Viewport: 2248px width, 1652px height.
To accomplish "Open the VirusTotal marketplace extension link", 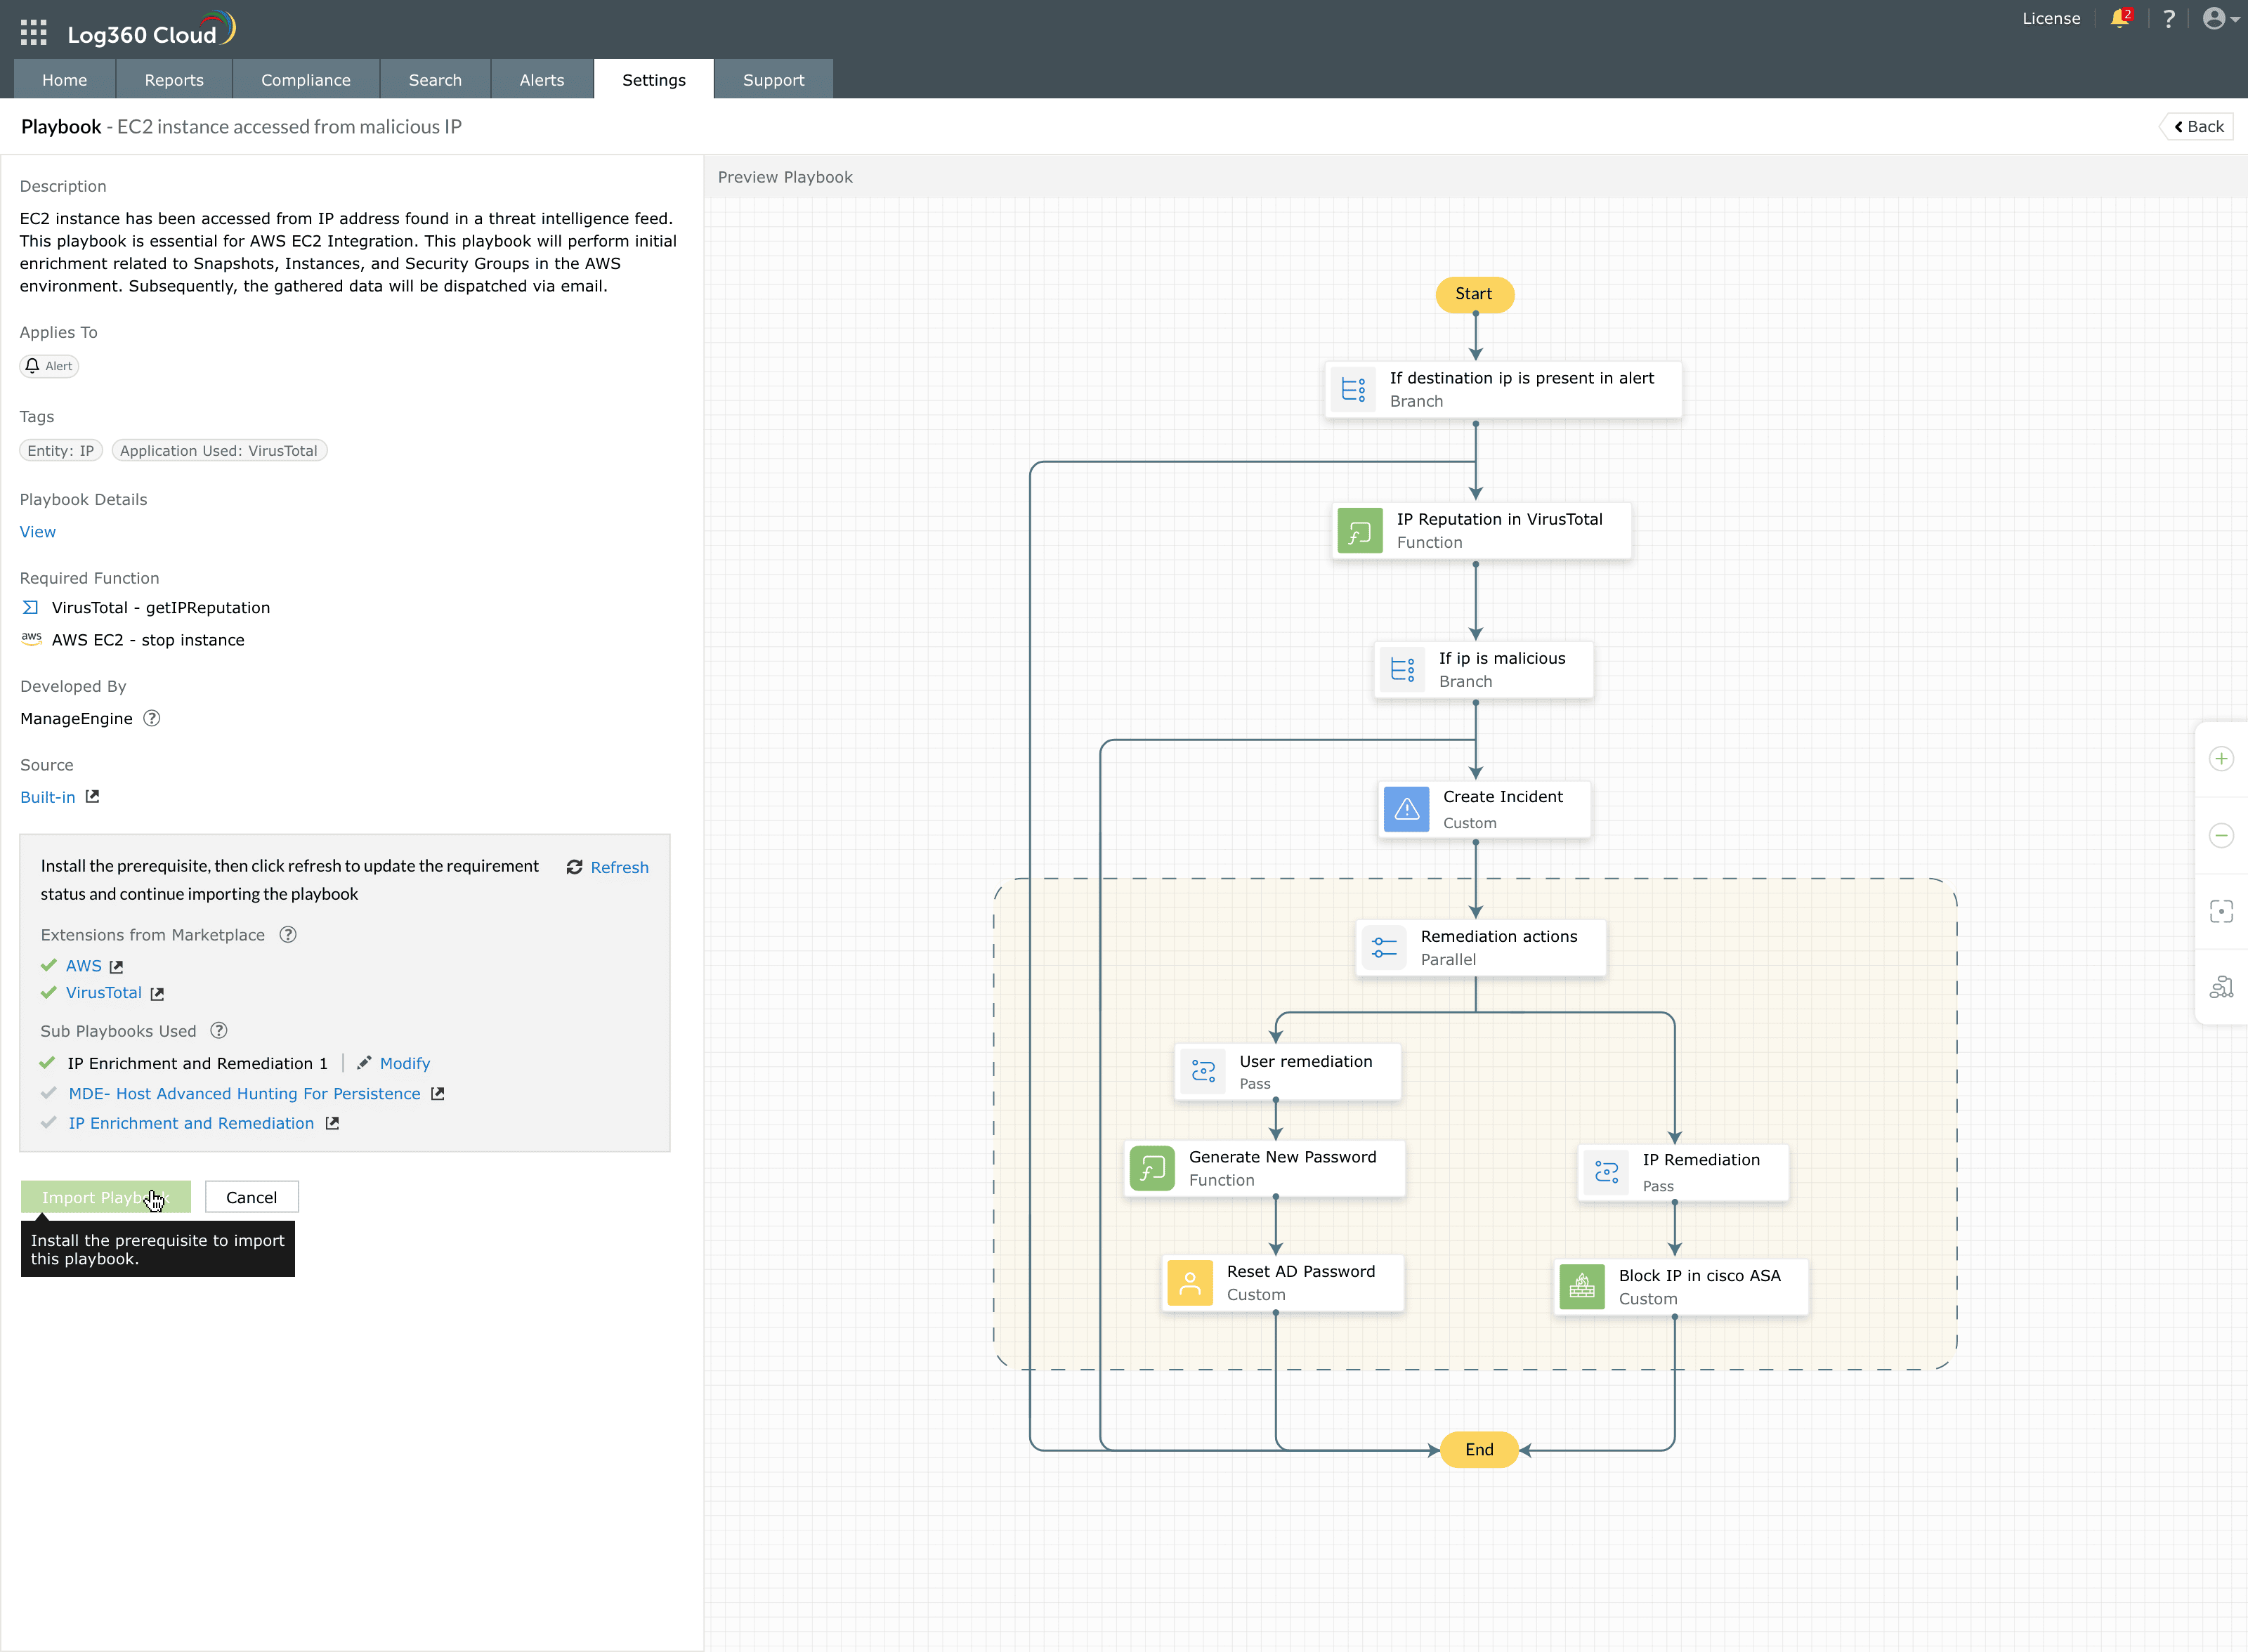I will [x=104, y=993].
